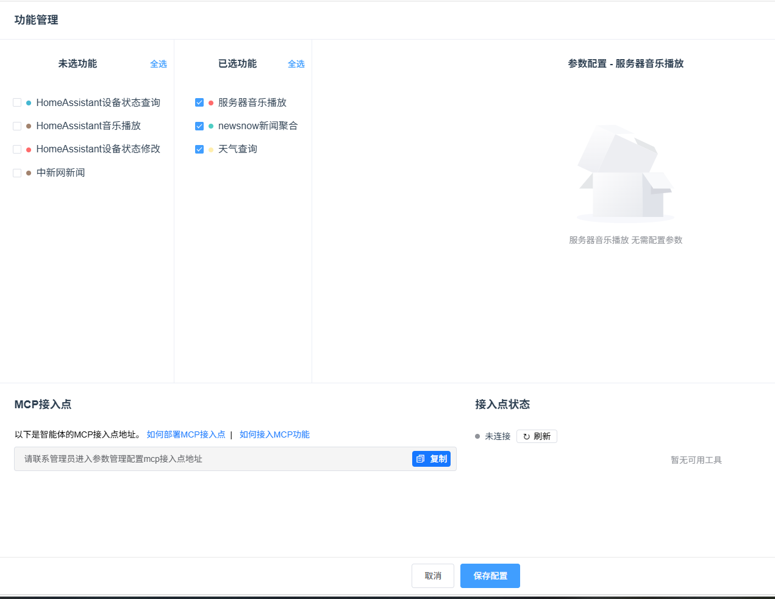Select the 天气查询 item label

click(x=238, y=149)
